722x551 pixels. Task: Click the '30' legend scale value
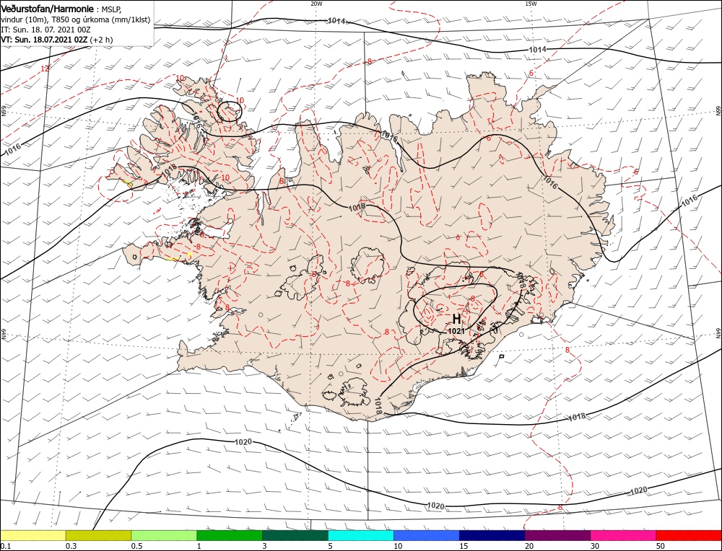coord(595,546)
